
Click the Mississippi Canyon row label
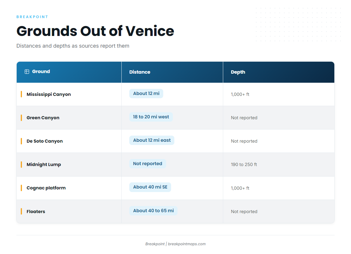(49, 94)
